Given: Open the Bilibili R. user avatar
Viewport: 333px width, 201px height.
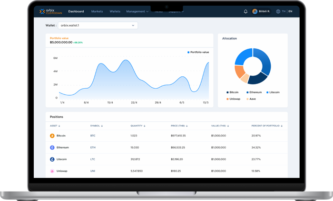Looking at the screenshot, I should (x=255, y=11).
